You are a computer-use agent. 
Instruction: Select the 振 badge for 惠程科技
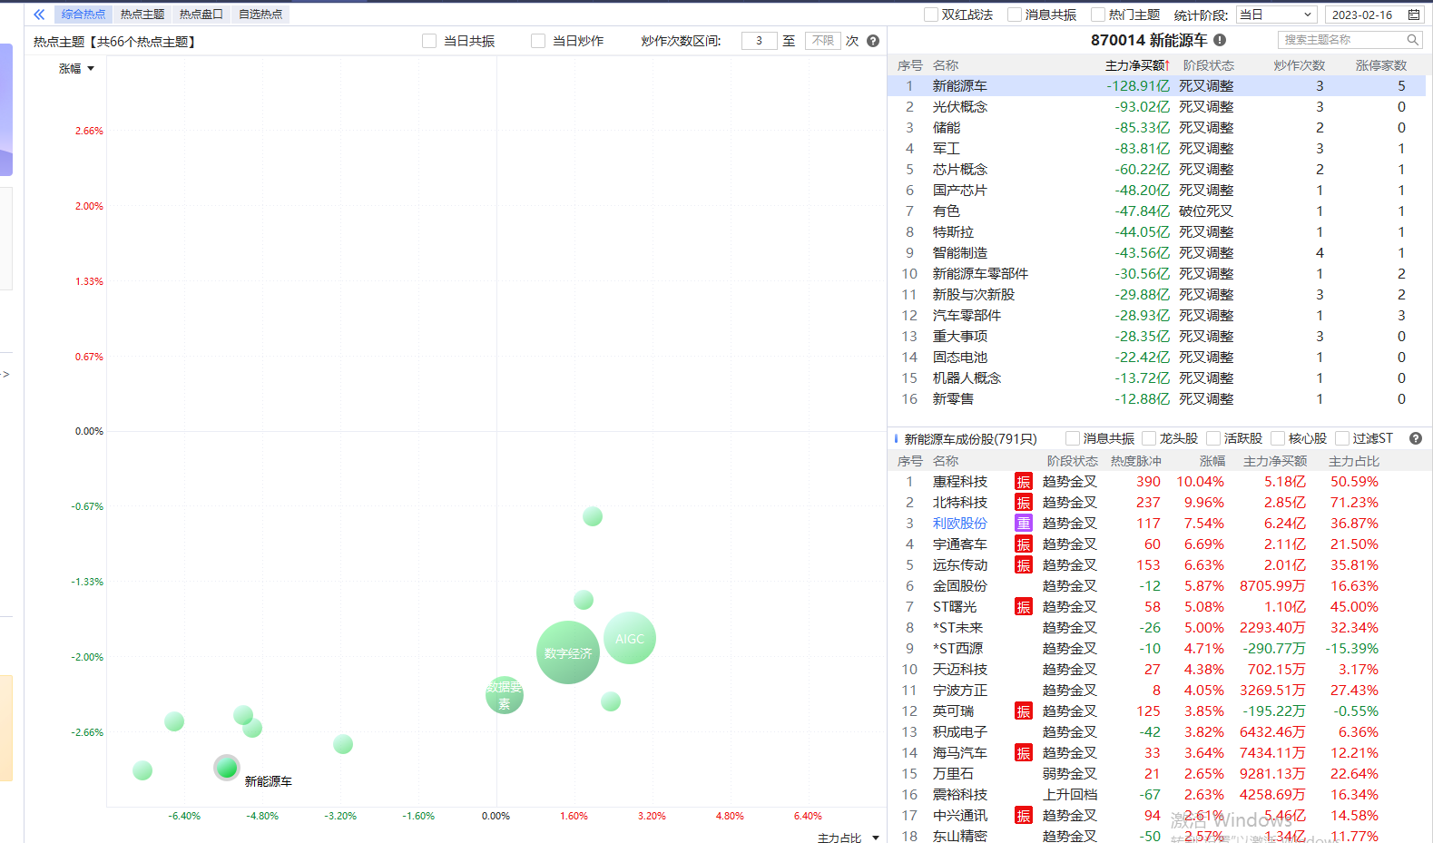[1024, 482]
